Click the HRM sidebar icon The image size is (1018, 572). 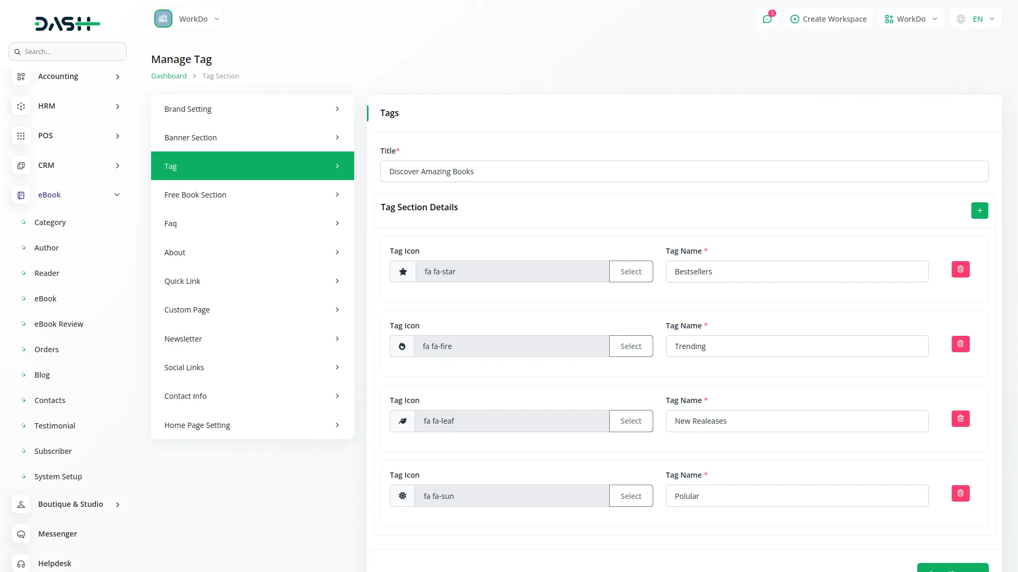tap(21, 106)
